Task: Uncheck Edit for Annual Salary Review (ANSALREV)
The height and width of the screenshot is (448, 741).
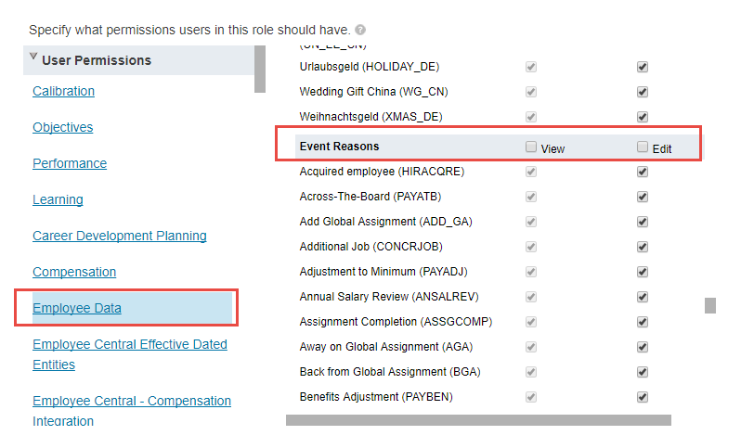Action: pyautogui.click(x=643, y=297)
